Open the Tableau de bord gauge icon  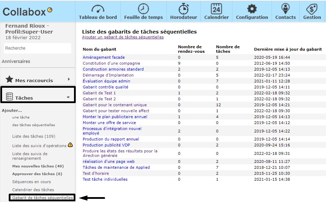coord(98,9)
